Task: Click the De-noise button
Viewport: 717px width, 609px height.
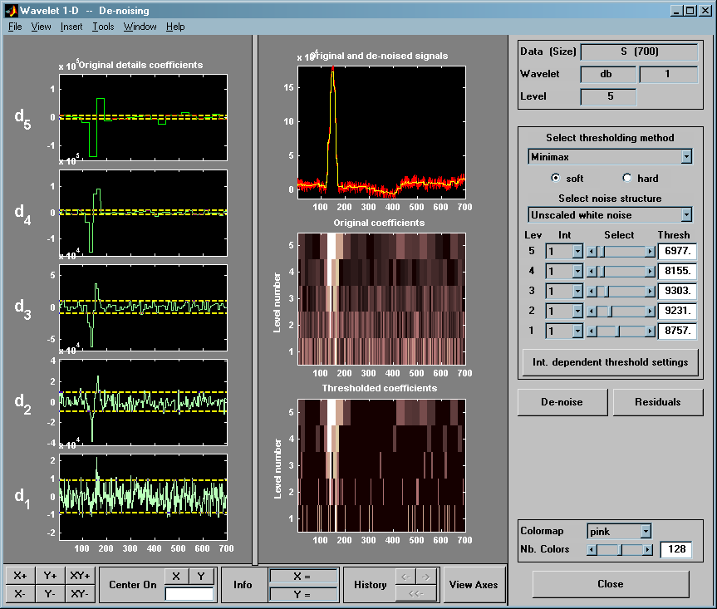Action: pos(562,402)
